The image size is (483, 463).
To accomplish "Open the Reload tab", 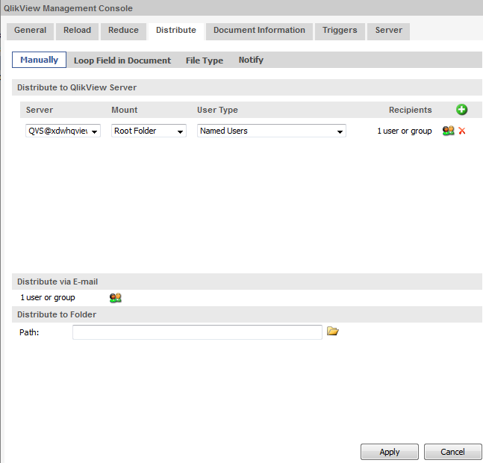I will [77, 31].
